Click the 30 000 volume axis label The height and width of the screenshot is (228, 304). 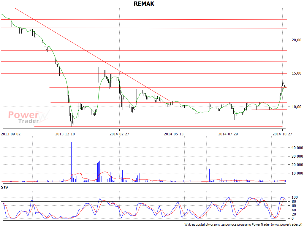[297, 156]
